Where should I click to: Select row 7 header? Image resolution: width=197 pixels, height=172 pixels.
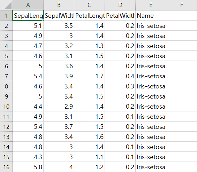click(x=6, y=76)
